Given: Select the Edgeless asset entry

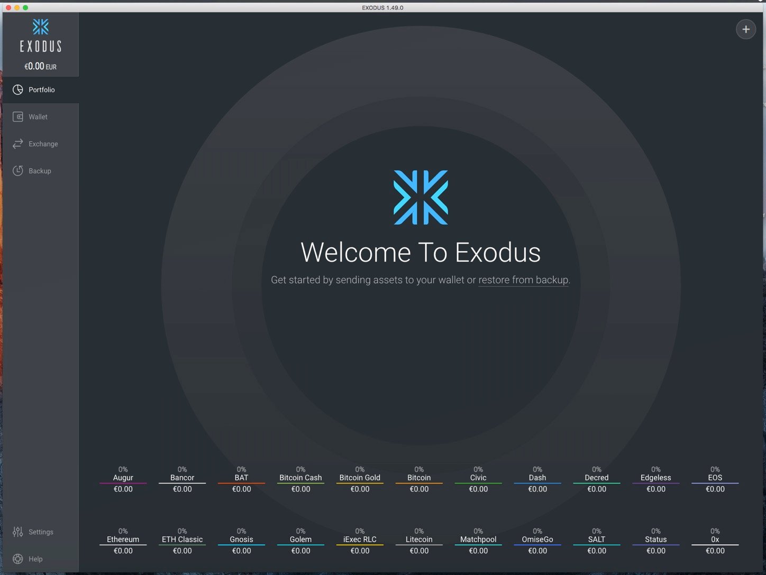Looking at the screenshot, I should tap(656, 479).
